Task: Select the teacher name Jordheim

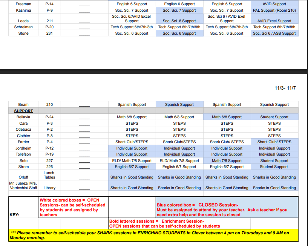Action: click(x=23, y=148)
